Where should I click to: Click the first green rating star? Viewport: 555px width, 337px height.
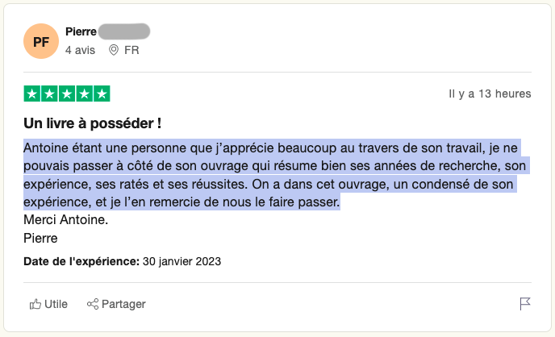tap(33, 94)
